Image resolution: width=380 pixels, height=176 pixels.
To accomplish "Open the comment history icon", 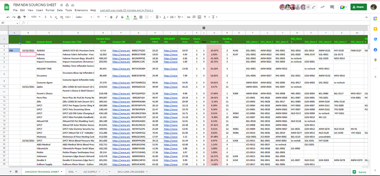I will pyautogui.click(x=332, y=7).
